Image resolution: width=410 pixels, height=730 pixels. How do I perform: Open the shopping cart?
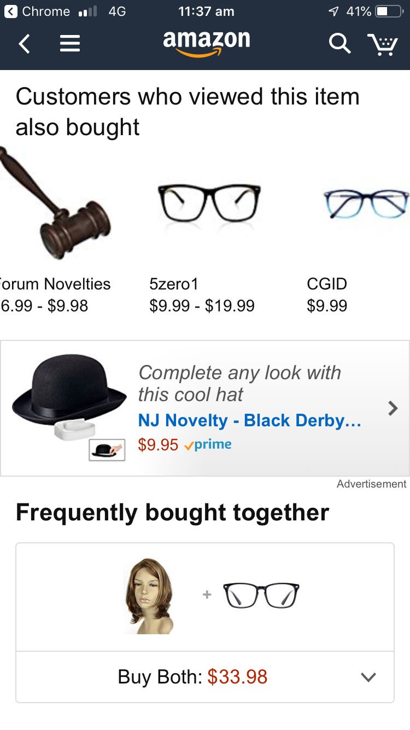click(x=382, y=44)
